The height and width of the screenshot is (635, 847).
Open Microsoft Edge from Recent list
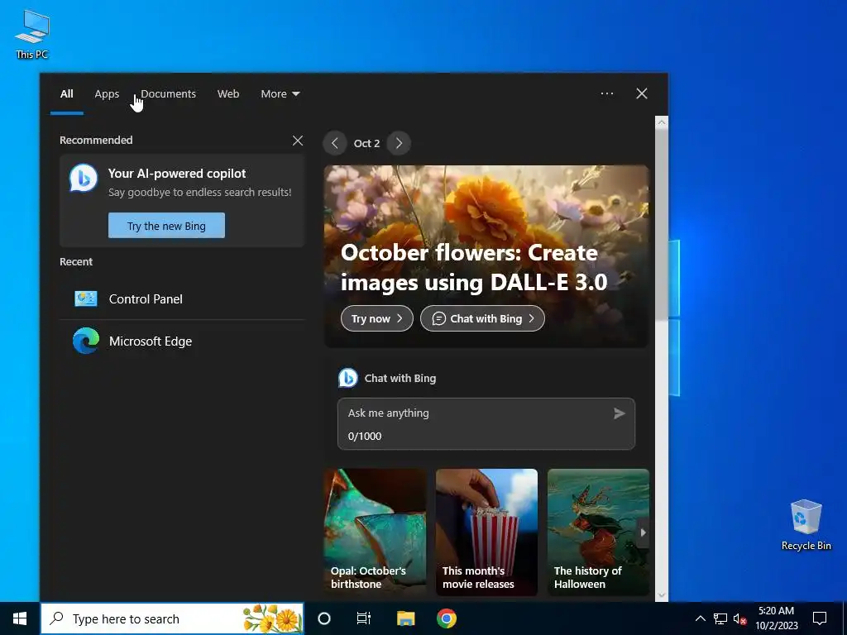click(x=182, y=341)
